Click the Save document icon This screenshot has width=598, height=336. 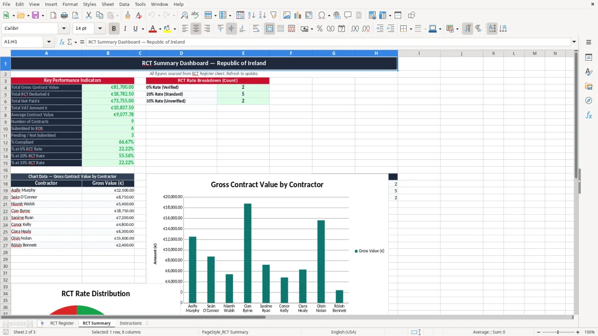click(x=35, y=15)
